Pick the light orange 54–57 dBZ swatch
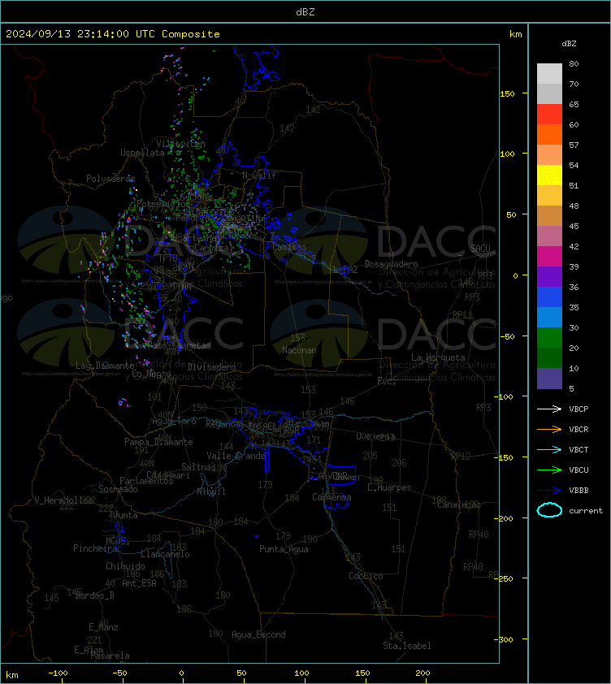Image resolution: width=611 pixels, height=684 pixels. pyautogui.click(x=549, y=154)
